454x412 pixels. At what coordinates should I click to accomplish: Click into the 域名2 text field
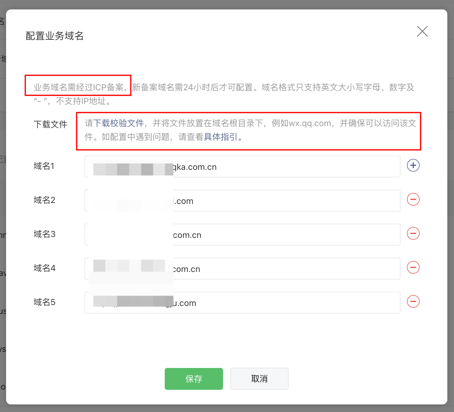[x=273, y=201]
